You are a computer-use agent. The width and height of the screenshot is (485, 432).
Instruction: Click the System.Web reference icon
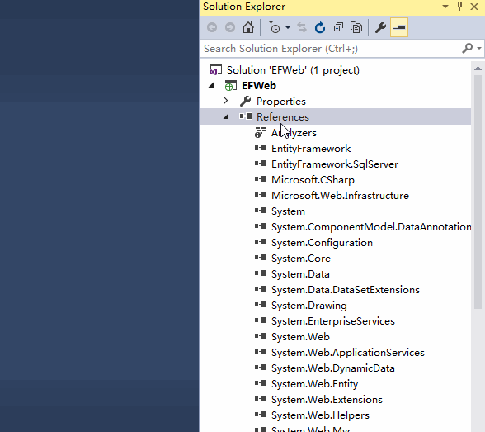click(261, 336)
